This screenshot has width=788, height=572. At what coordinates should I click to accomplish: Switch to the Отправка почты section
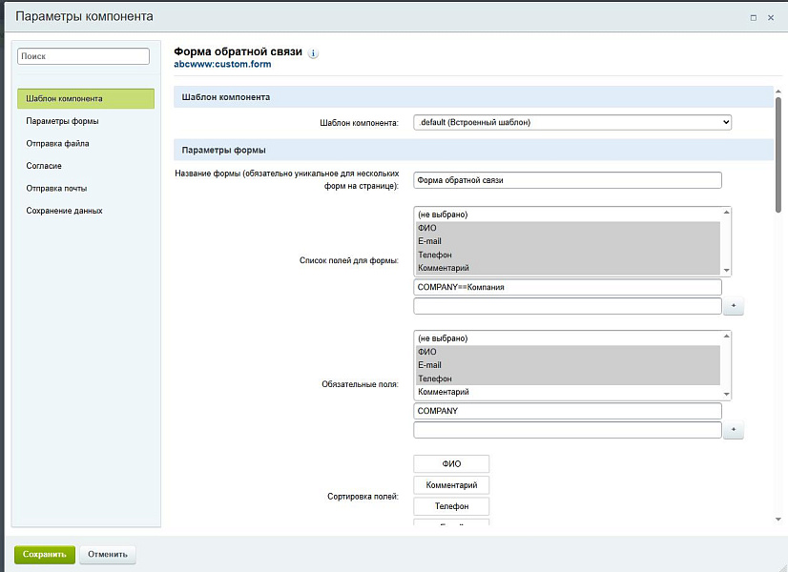click(x=56, y=188)
